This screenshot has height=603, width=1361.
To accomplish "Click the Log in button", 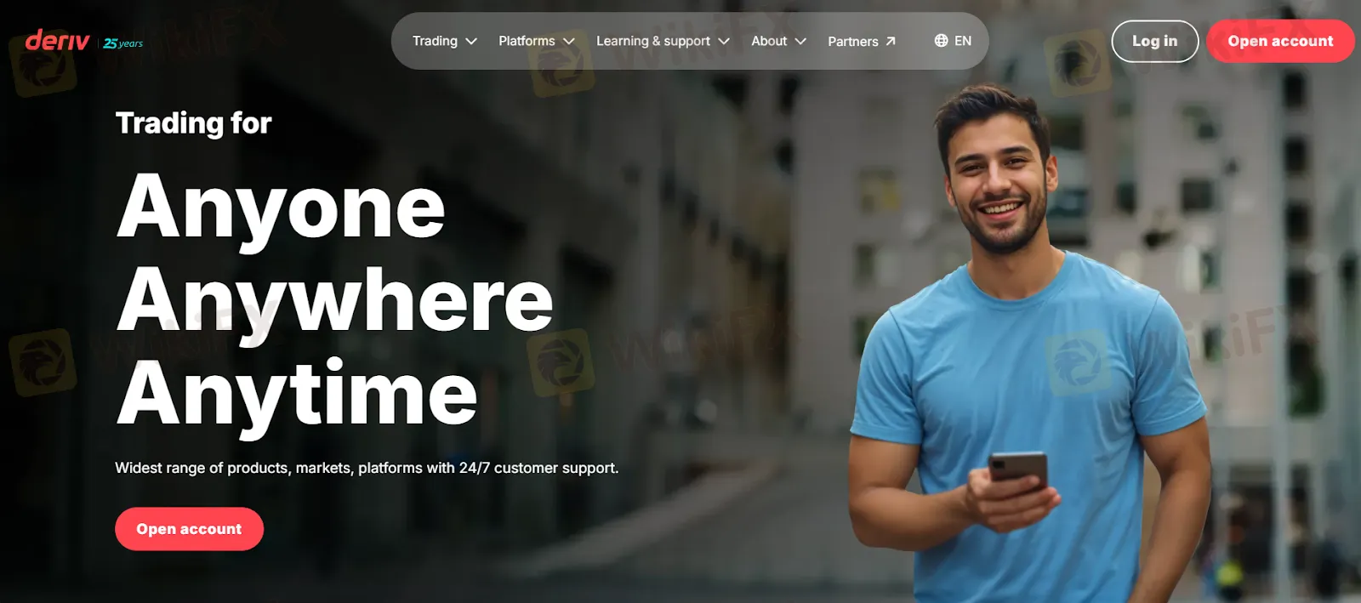I will 1155,41.
